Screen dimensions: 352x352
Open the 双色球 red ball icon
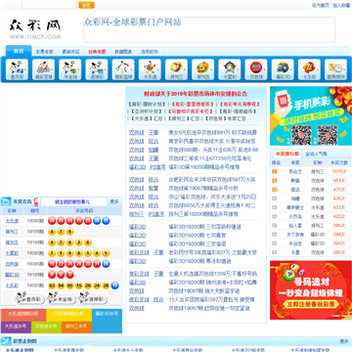[256, 69]
